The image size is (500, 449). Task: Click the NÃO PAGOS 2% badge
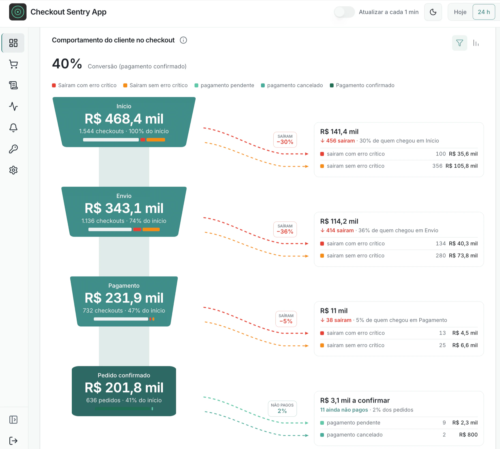tap(282, 408)
